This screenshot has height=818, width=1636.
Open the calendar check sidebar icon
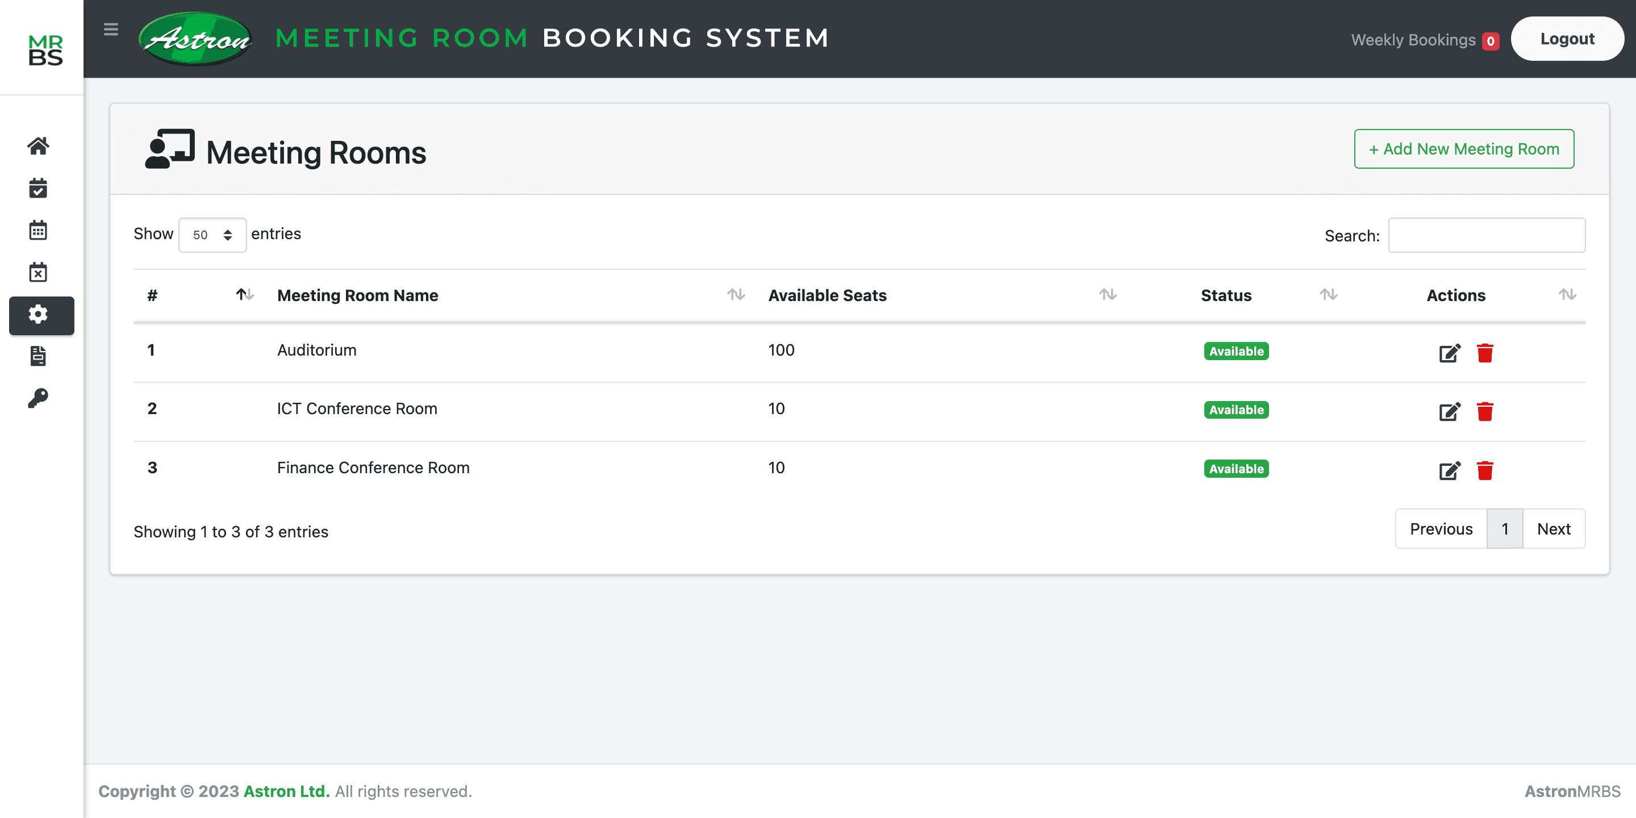(38, 188)
